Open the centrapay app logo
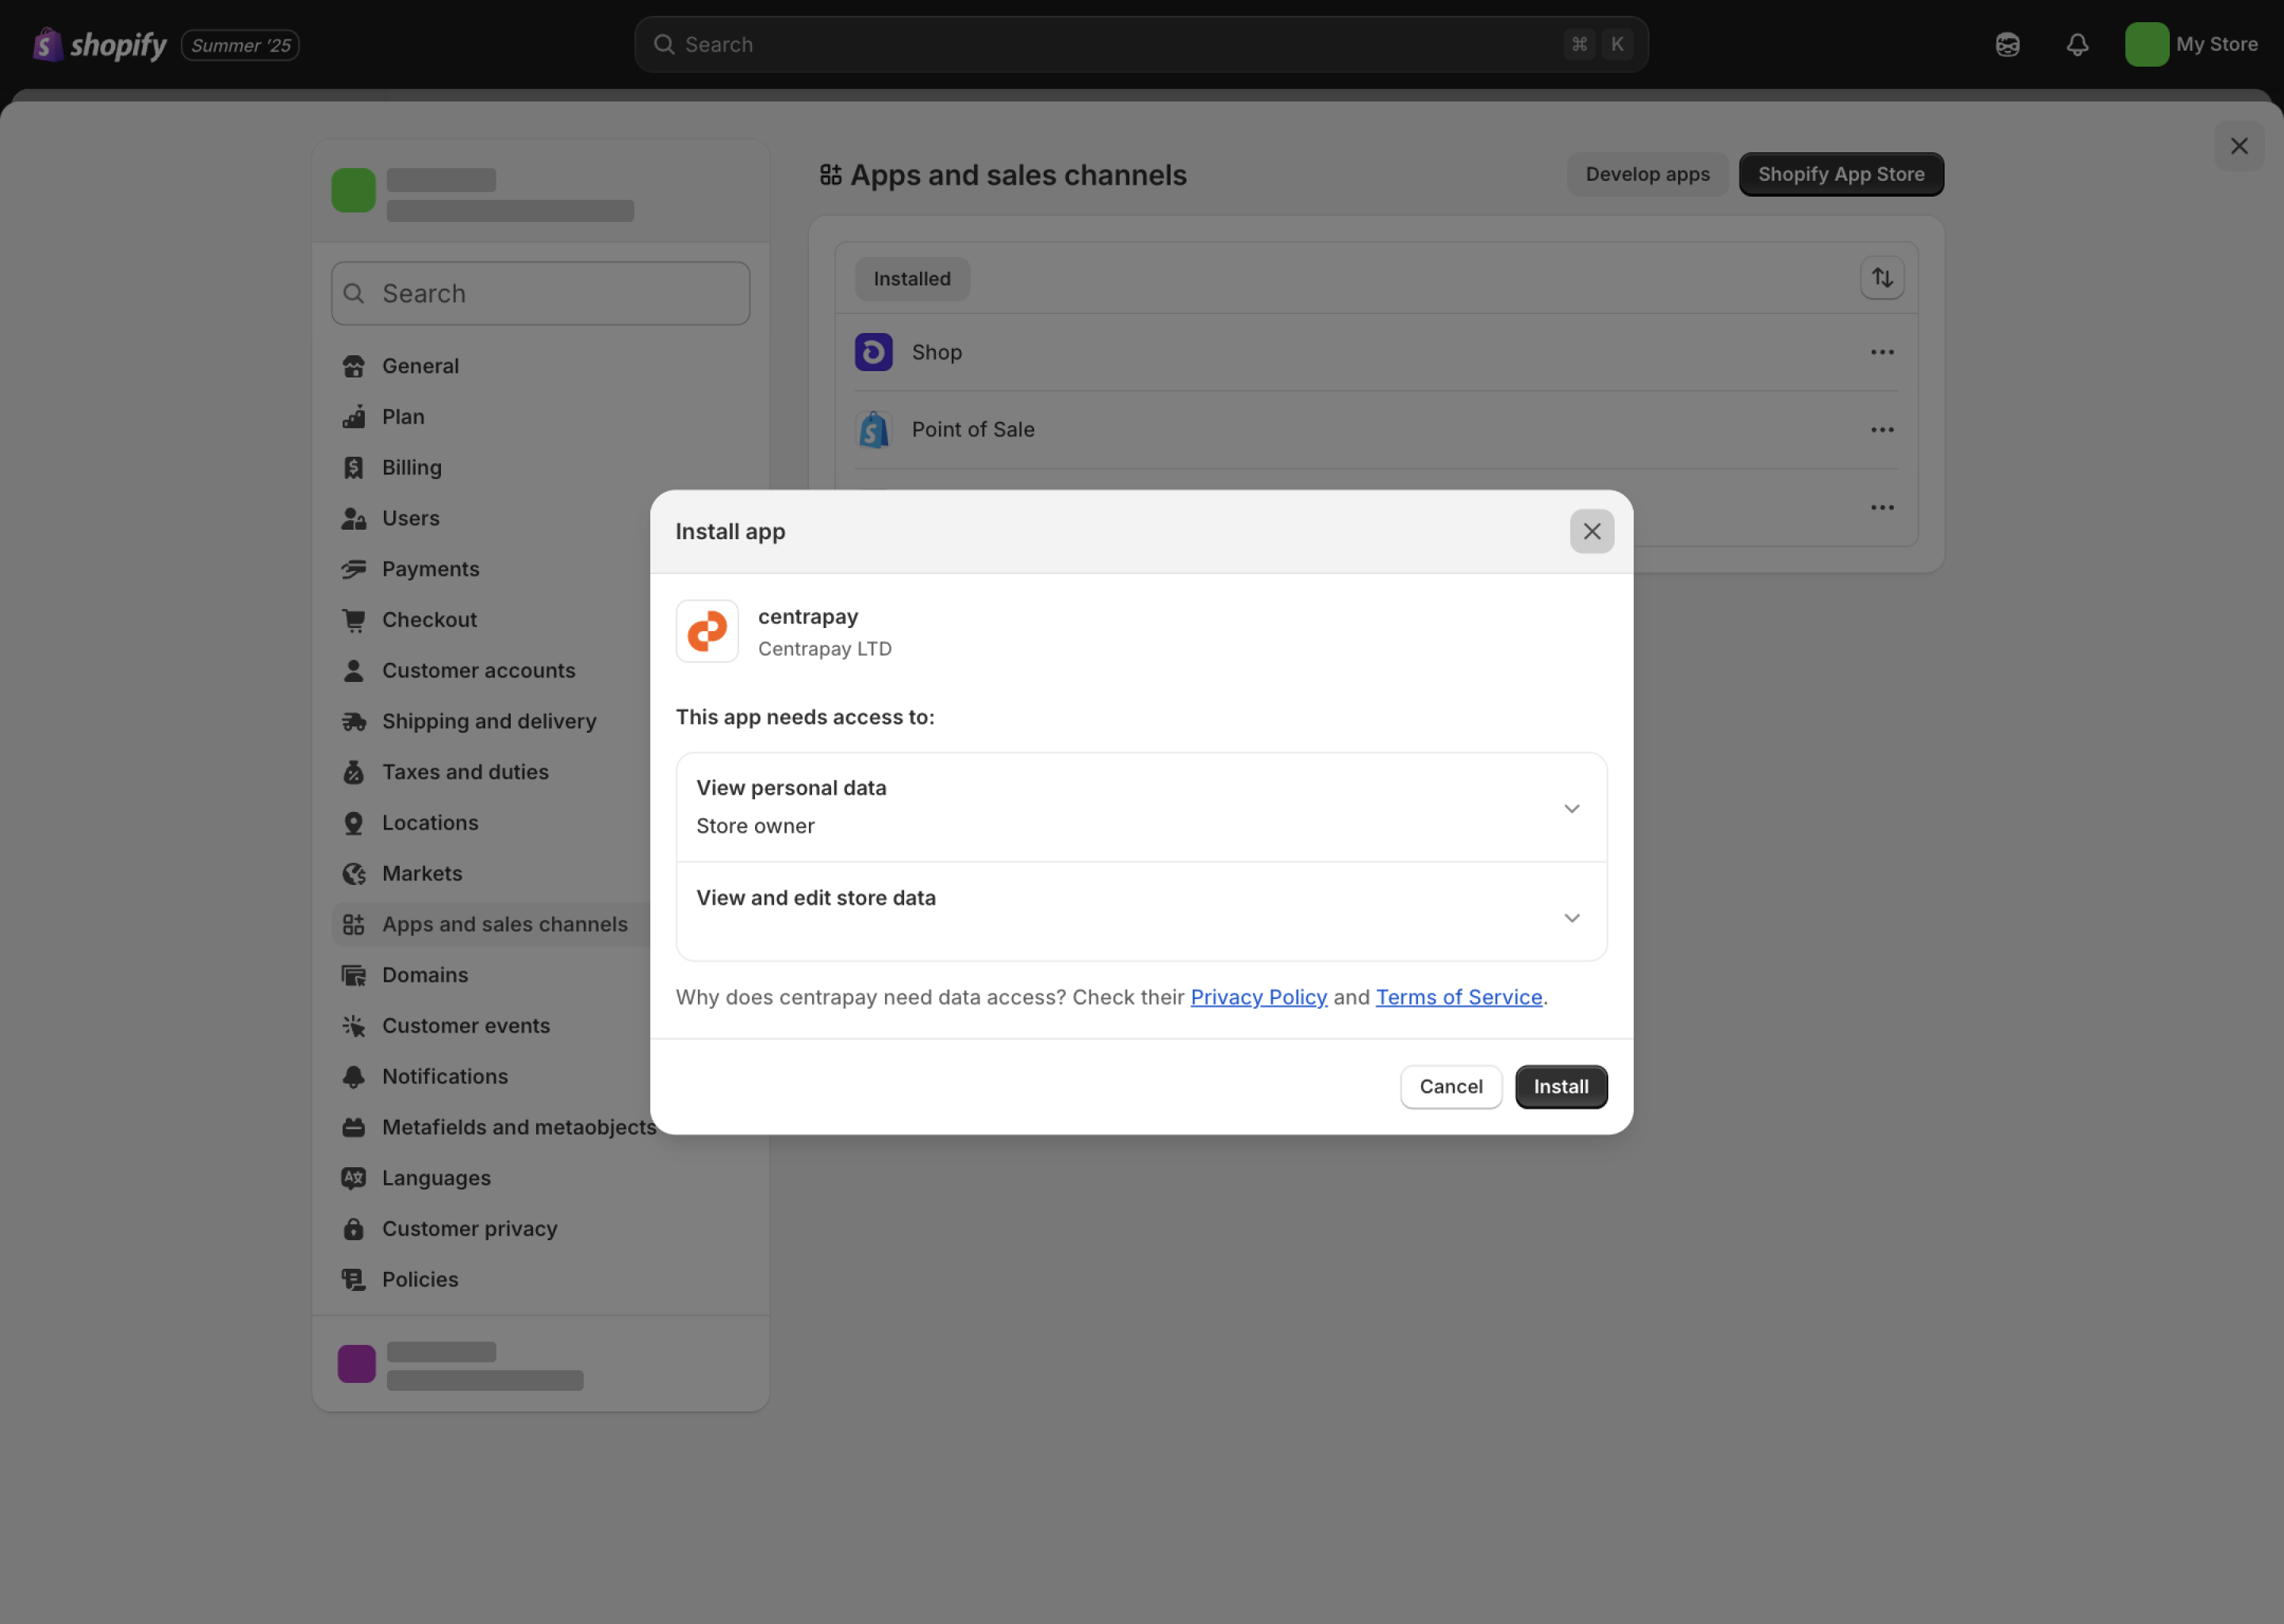 [x=707, y=631]
